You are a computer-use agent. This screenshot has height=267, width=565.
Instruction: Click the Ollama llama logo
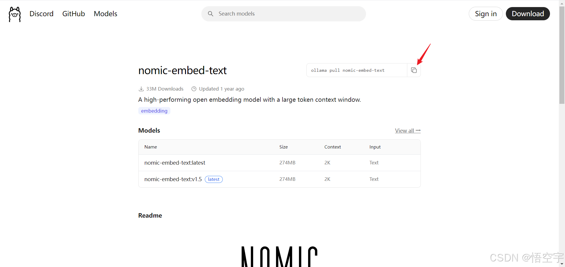pyautogui.click(x=15, y=14)
